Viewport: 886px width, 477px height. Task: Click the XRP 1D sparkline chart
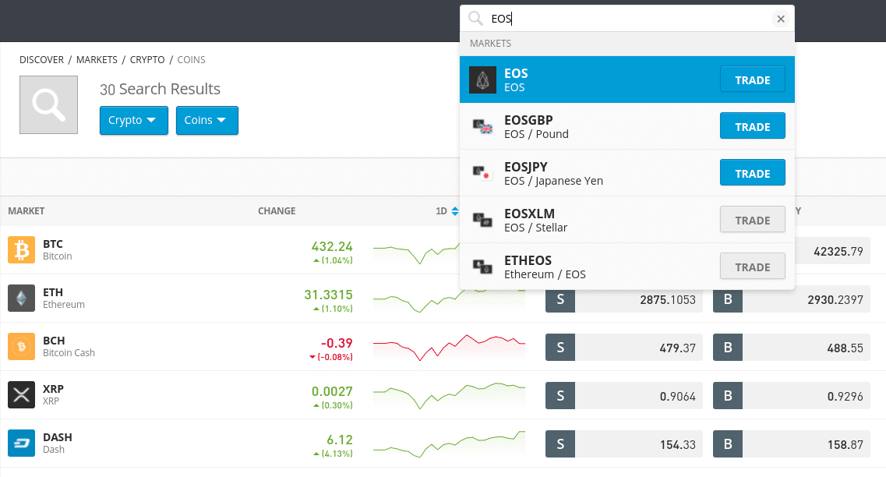(x=449, y=396)
